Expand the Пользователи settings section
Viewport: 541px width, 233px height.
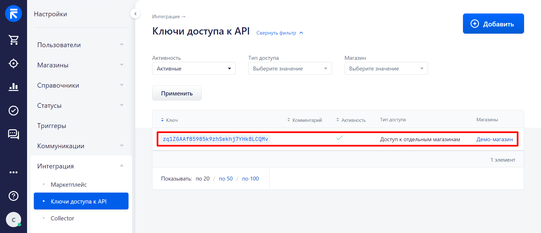click(x=80, y=45)
